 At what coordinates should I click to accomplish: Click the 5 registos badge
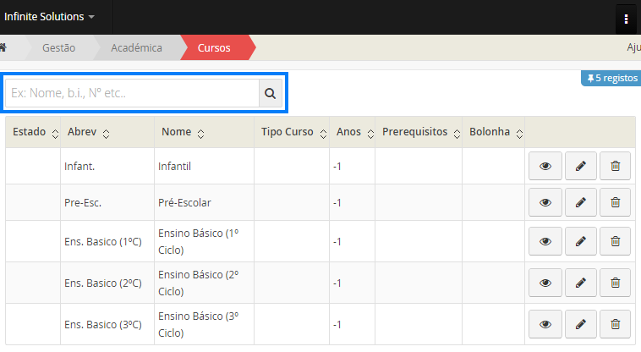click(x=609, y=79)
